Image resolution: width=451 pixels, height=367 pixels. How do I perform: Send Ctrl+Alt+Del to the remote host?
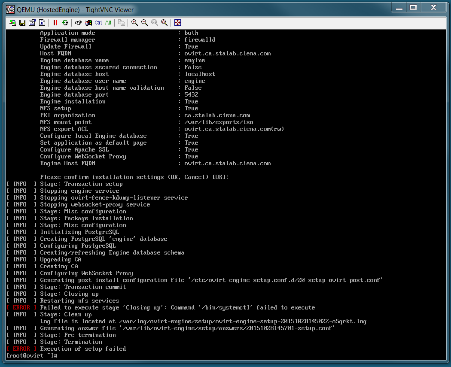click(x=79, y=23)
